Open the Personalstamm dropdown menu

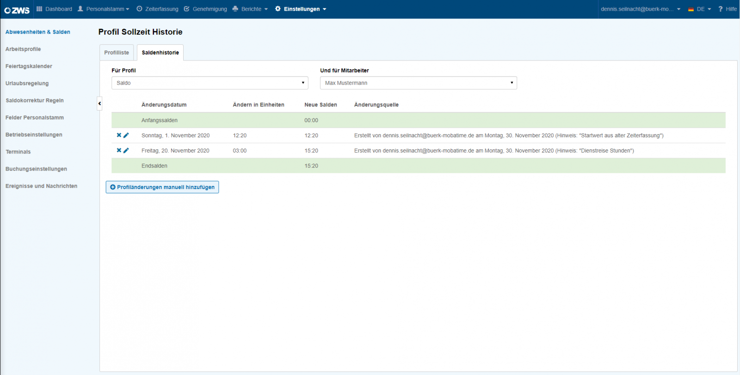(x=104, y=9)
